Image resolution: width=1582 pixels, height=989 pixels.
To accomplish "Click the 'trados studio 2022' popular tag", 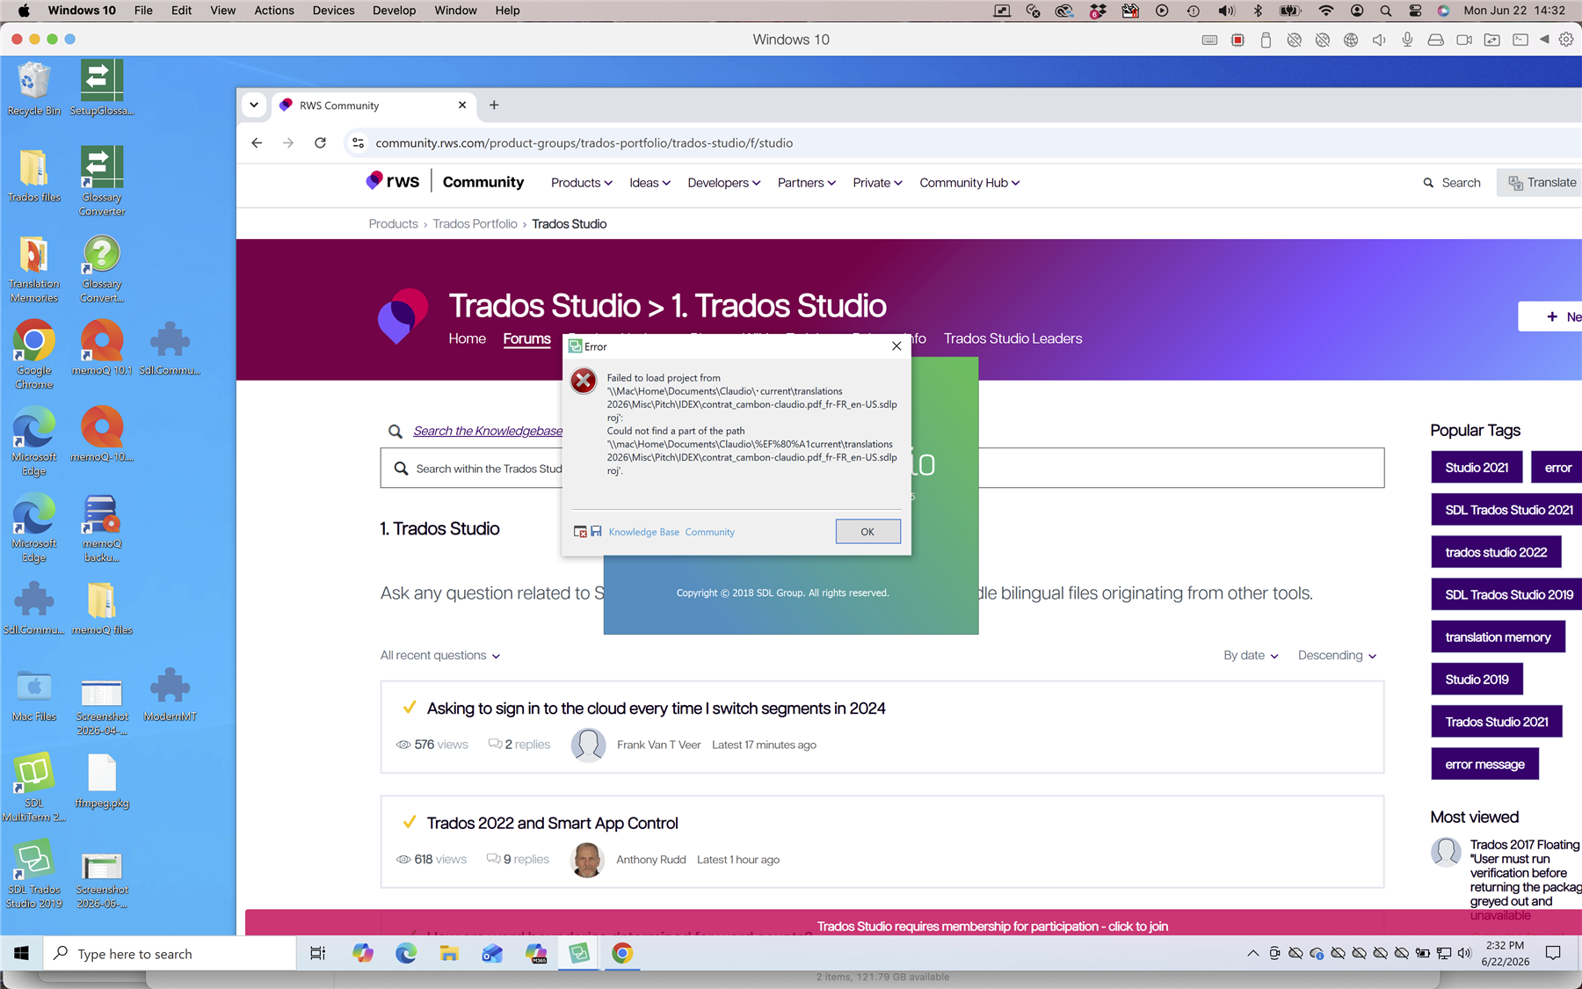I will [x=1496, y=552].
